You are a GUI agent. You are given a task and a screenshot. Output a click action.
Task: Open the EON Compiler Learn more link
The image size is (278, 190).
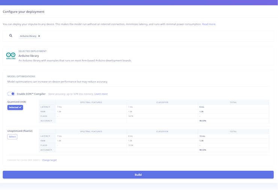click(x=101, y=94)
